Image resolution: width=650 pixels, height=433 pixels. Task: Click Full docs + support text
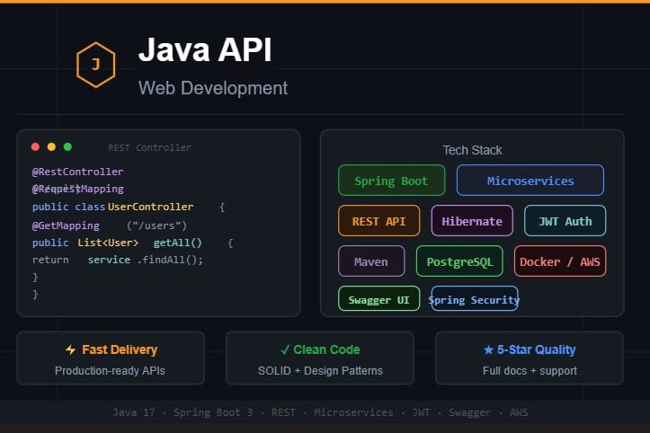click(x=530, y=370)
